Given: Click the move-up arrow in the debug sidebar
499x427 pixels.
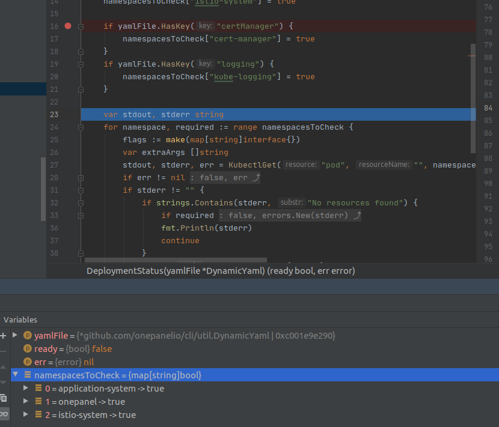Looking at the screenshot, I should pos(4,368).
